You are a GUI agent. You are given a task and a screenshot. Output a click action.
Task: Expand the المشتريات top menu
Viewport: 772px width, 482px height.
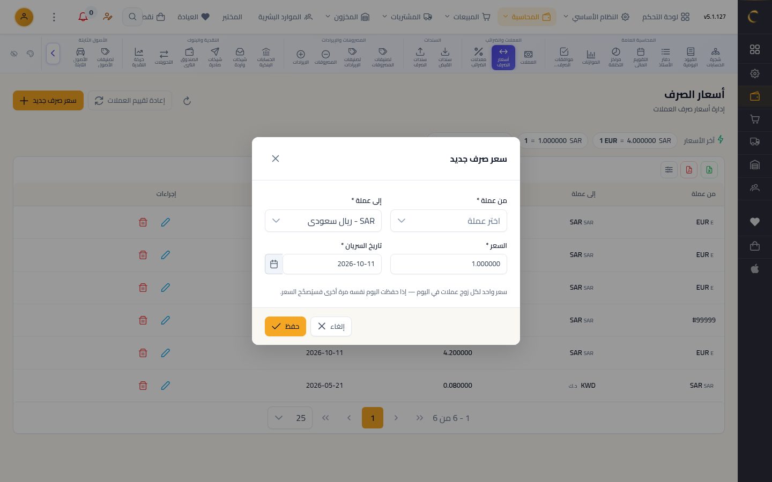(x=407, y=17)
